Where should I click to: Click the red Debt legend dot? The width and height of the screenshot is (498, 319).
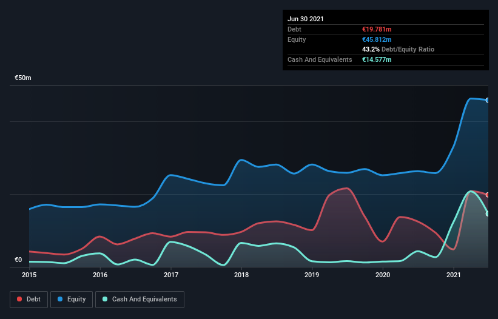[19, 299]
